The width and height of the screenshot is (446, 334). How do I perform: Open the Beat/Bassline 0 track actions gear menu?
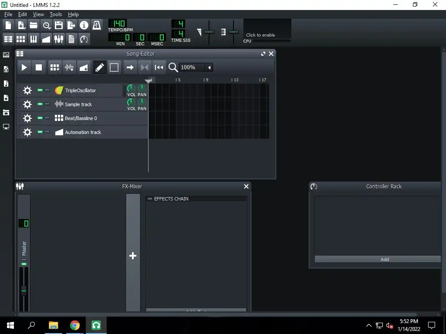(x=27, y=118)
